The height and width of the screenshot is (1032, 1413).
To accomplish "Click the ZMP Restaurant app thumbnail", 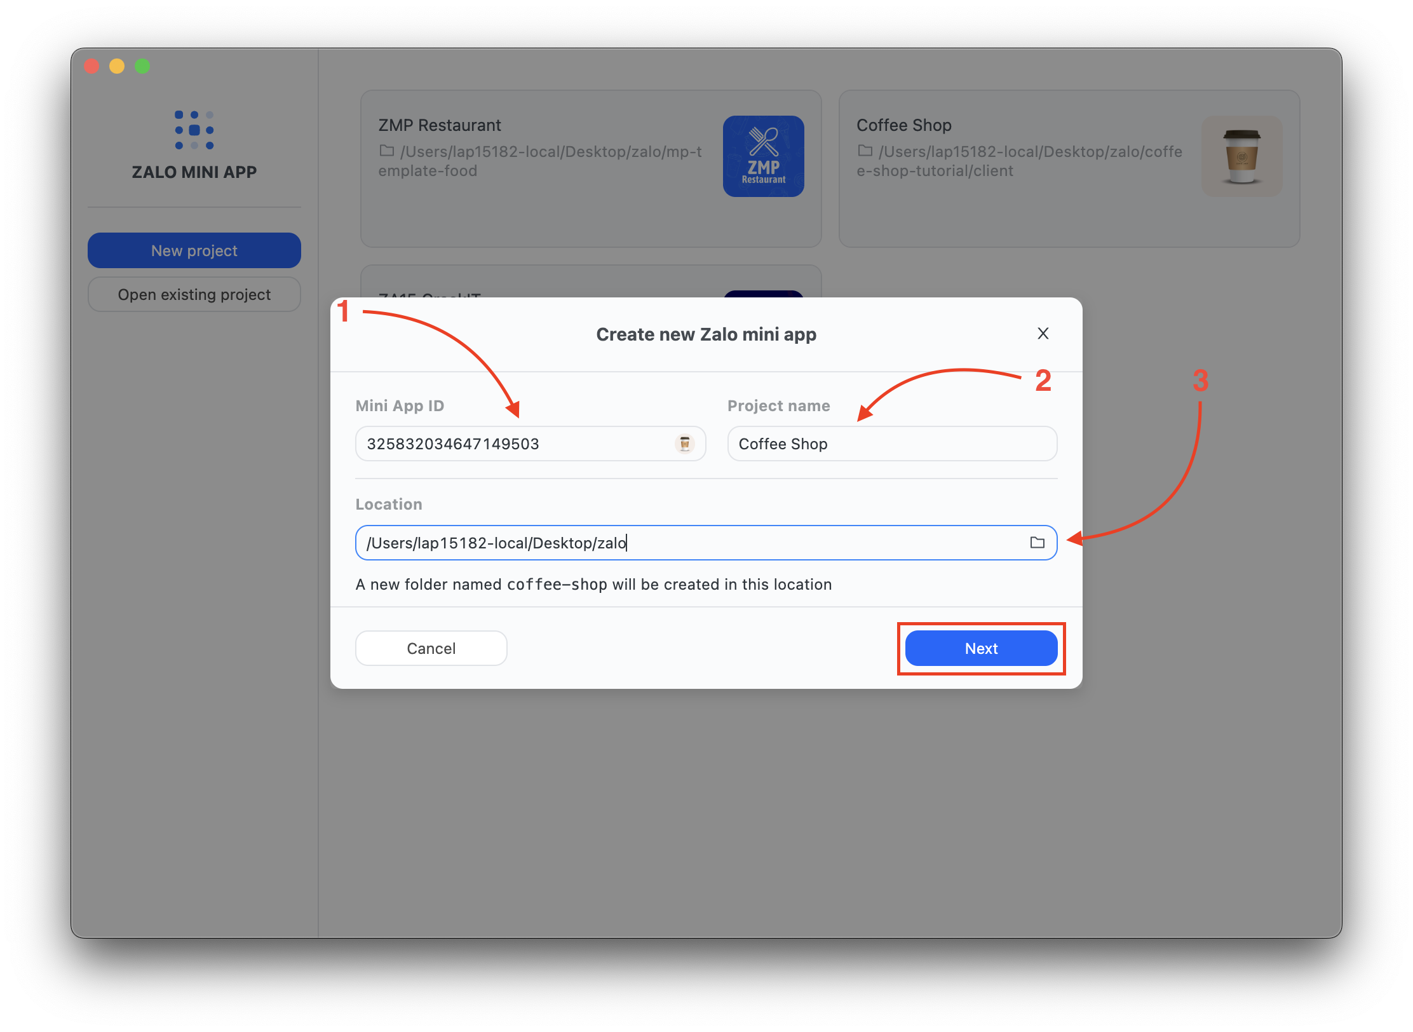I will click(764, 156).
